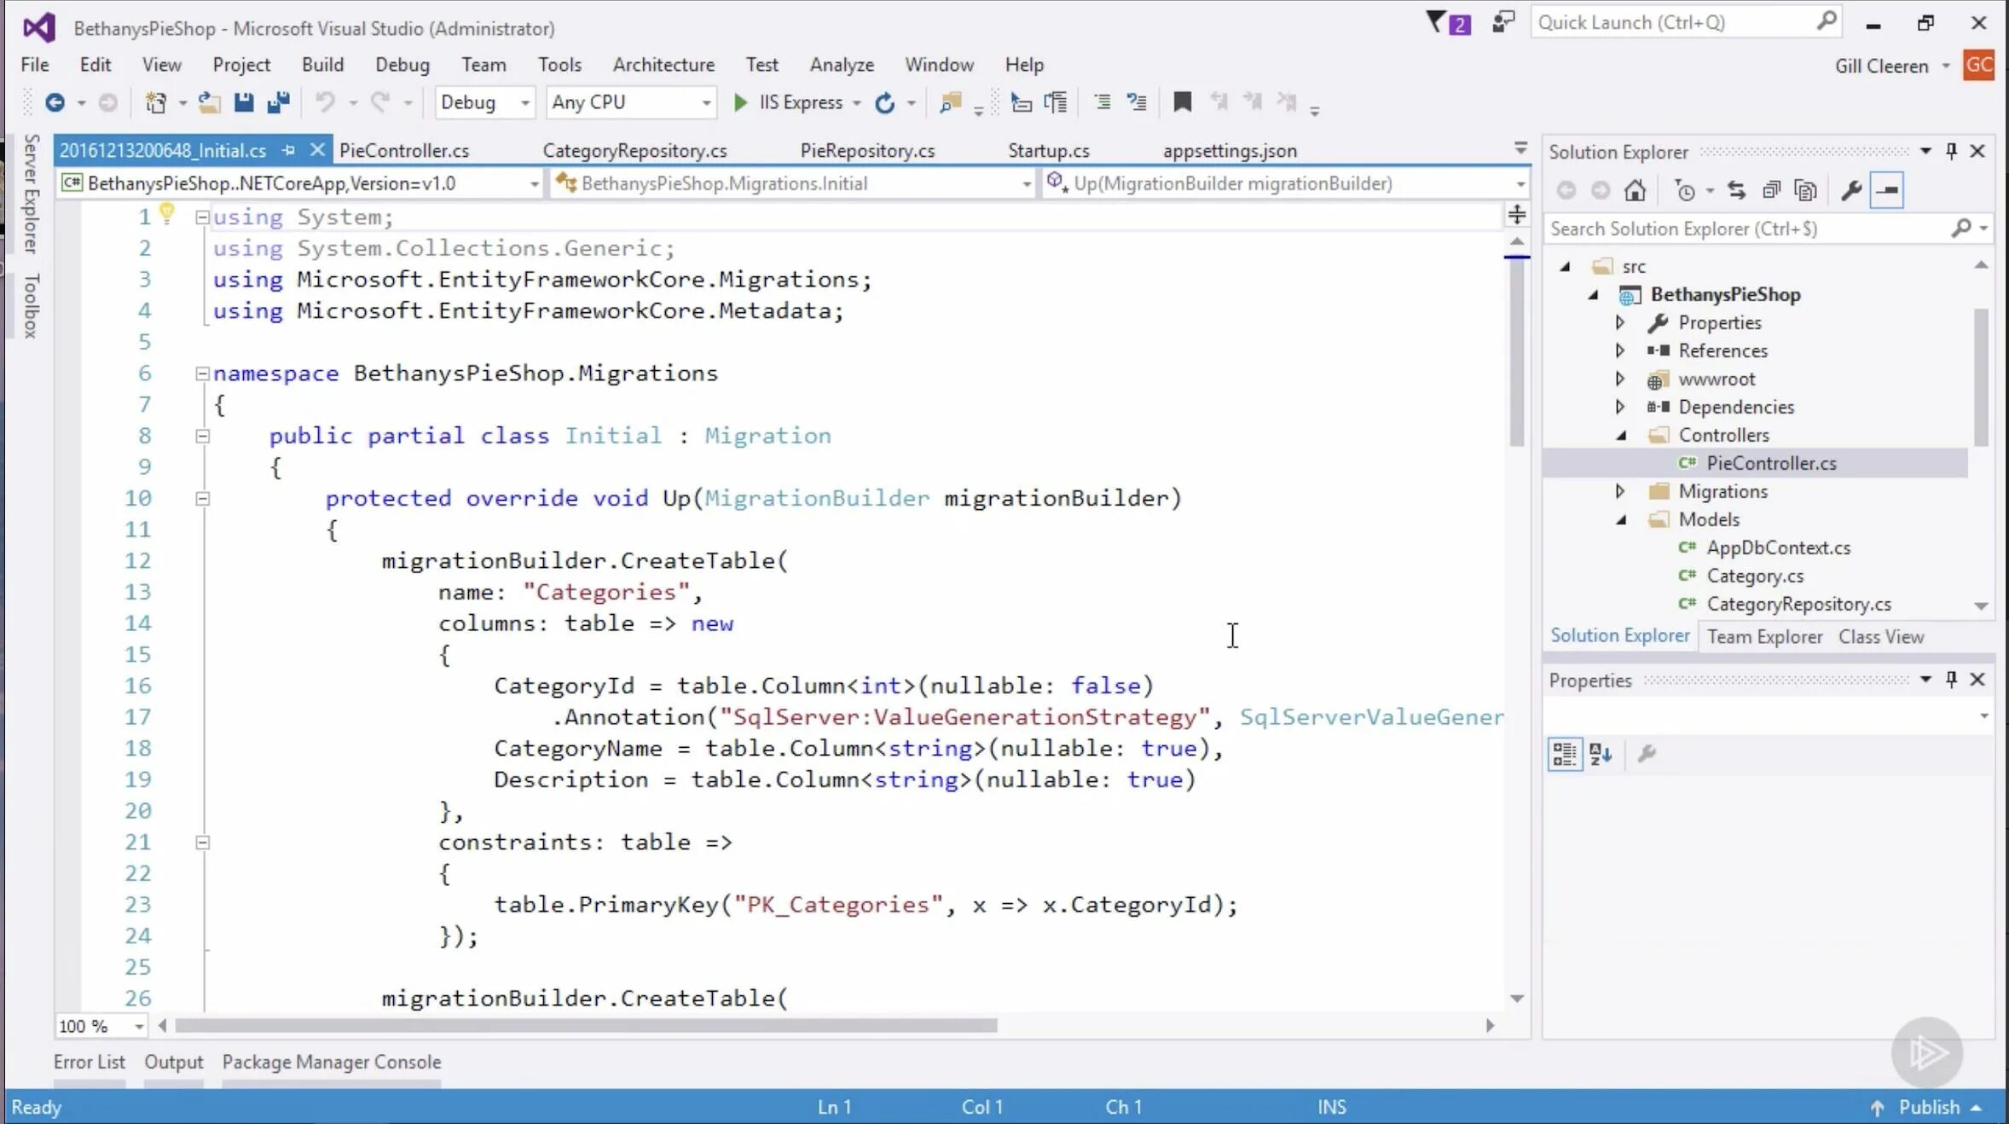The width and height of the screenshot is (2009, 1124).
Task: Collapse the BethanysPieShop project node
Action: [1594, 293]
